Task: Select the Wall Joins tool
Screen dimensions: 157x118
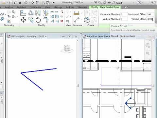Action: pos(9,16)
